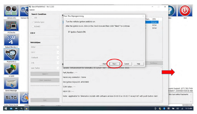Open the Send Message icon

[11, 83]
